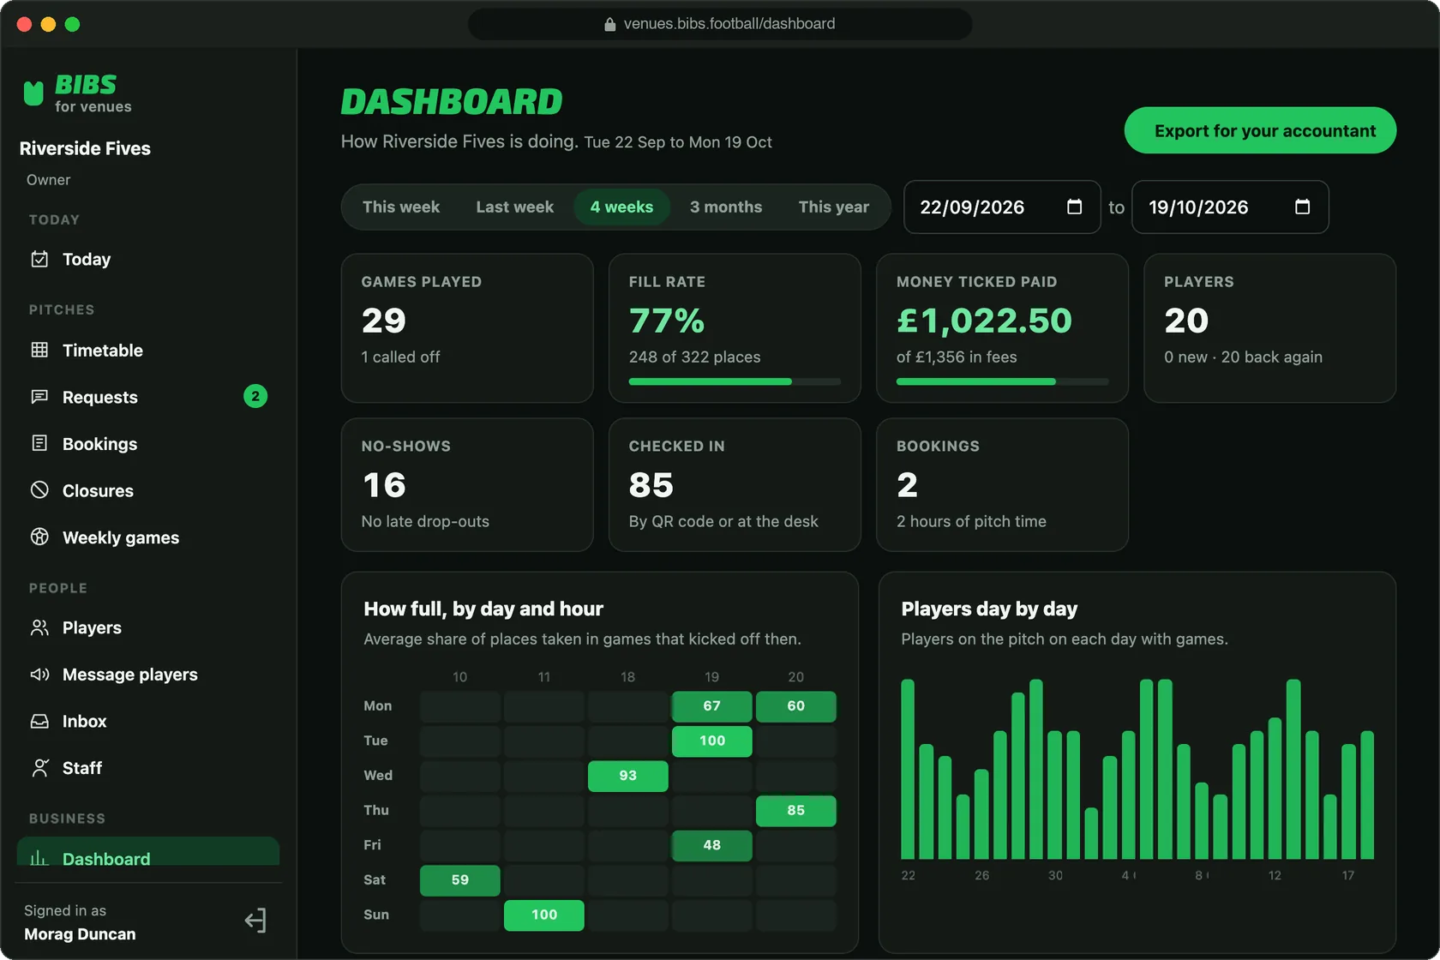Click the Closures blocked-circle icon
The width and height of the screenshot is (1440, 960).
[x=39, y=490]
